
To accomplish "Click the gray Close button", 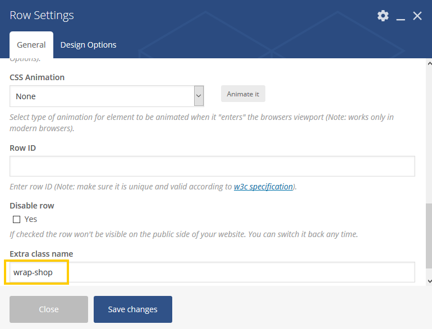I will point(49,309).
